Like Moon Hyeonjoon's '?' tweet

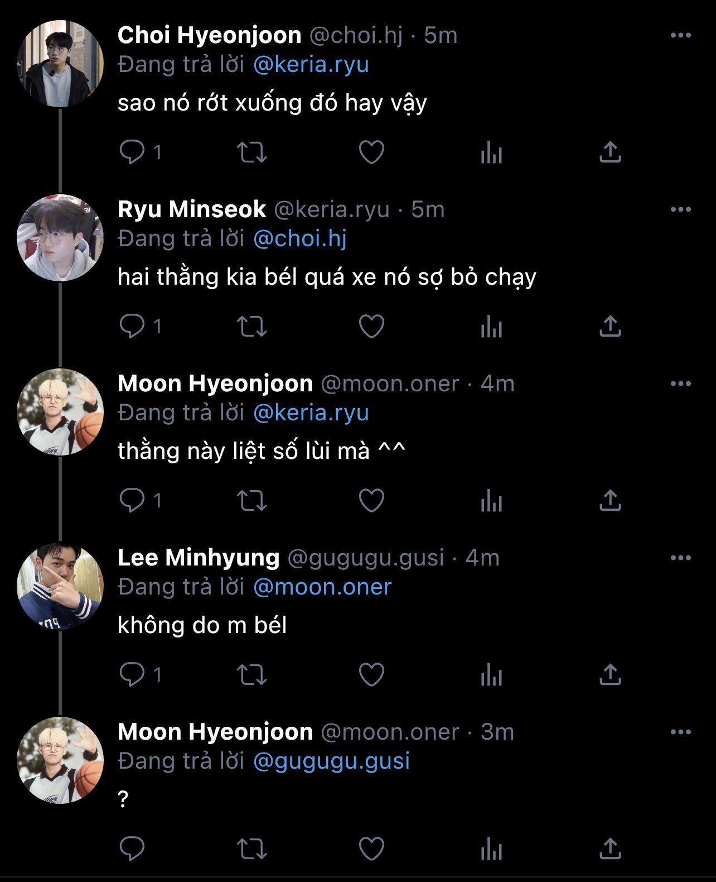pos(371,849)
